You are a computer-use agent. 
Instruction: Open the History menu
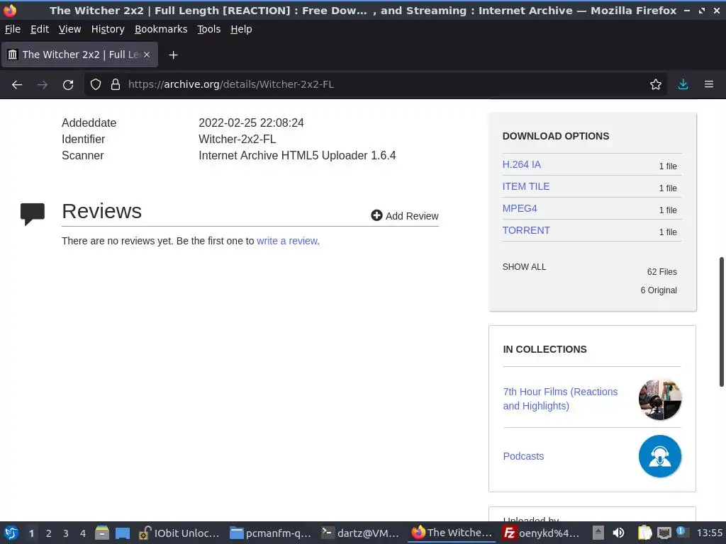[108, 29]
